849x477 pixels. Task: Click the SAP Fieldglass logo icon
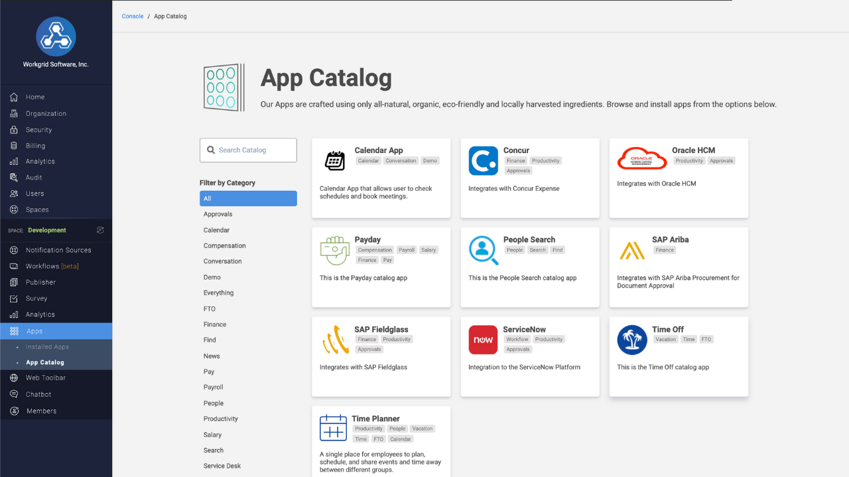[x=336, y=340]
